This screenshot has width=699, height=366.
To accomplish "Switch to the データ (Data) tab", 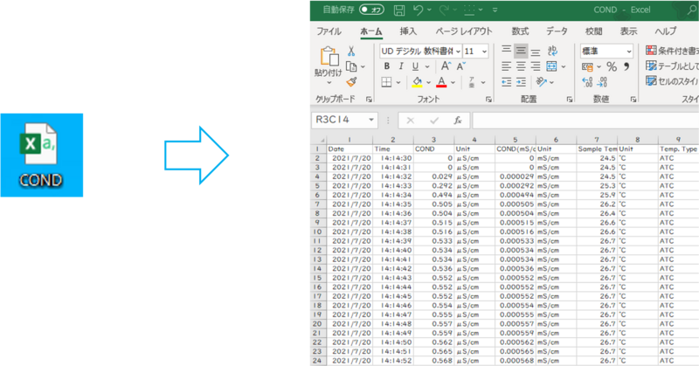I will point(557,31).
